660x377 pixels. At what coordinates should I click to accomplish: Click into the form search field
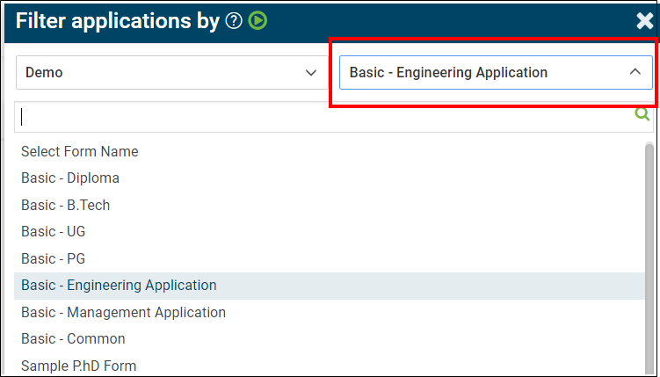coord(324,117)
